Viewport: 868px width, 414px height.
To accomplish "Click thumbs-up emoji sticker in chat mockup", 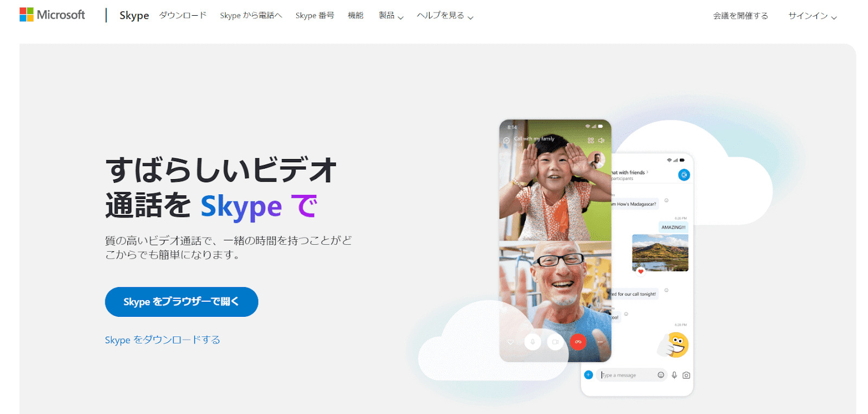I will [x=673, y=345].
